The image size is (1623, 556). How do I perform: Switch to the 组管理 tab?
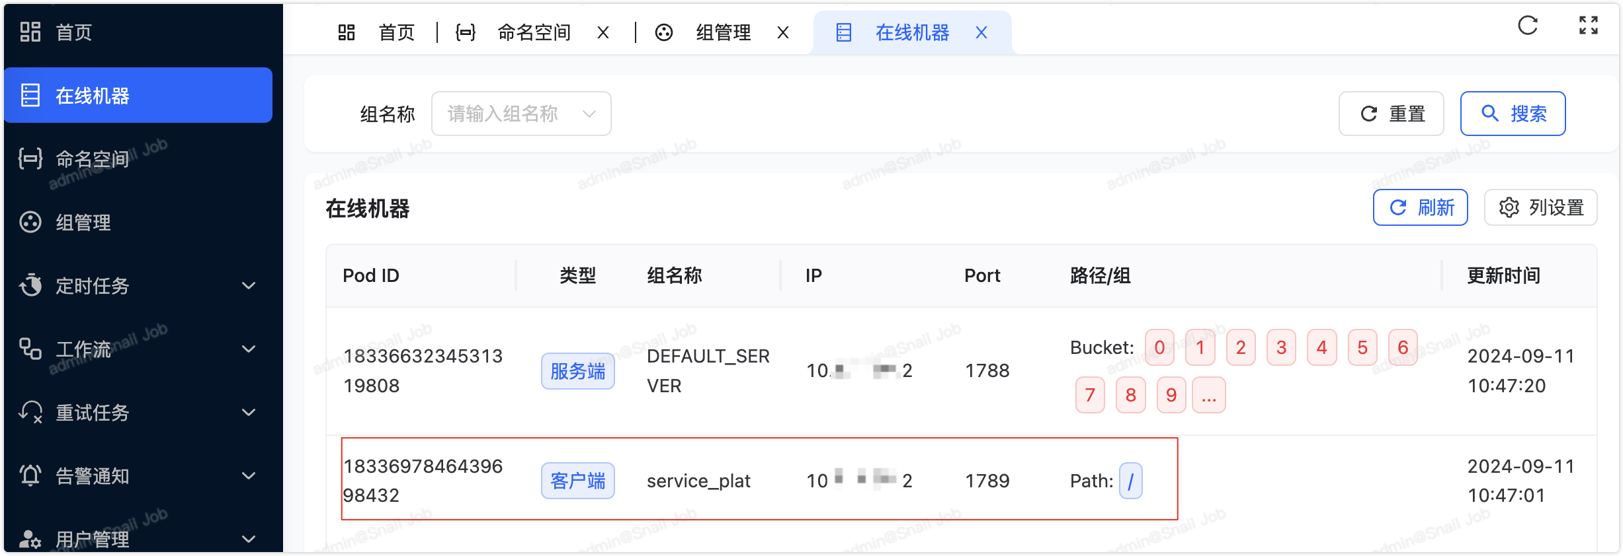pos(722,32)
